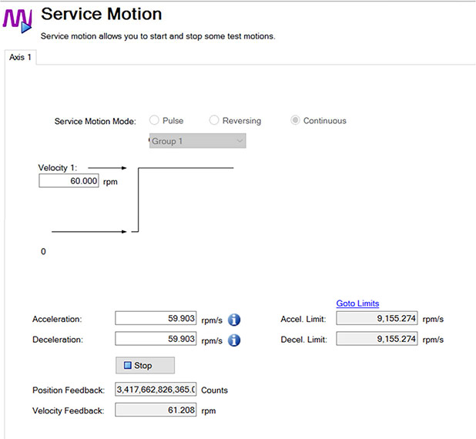The height and width of the screenshot is (439, 476).
Task: Click the Service Motion logo icon
Action: (17, 21)
